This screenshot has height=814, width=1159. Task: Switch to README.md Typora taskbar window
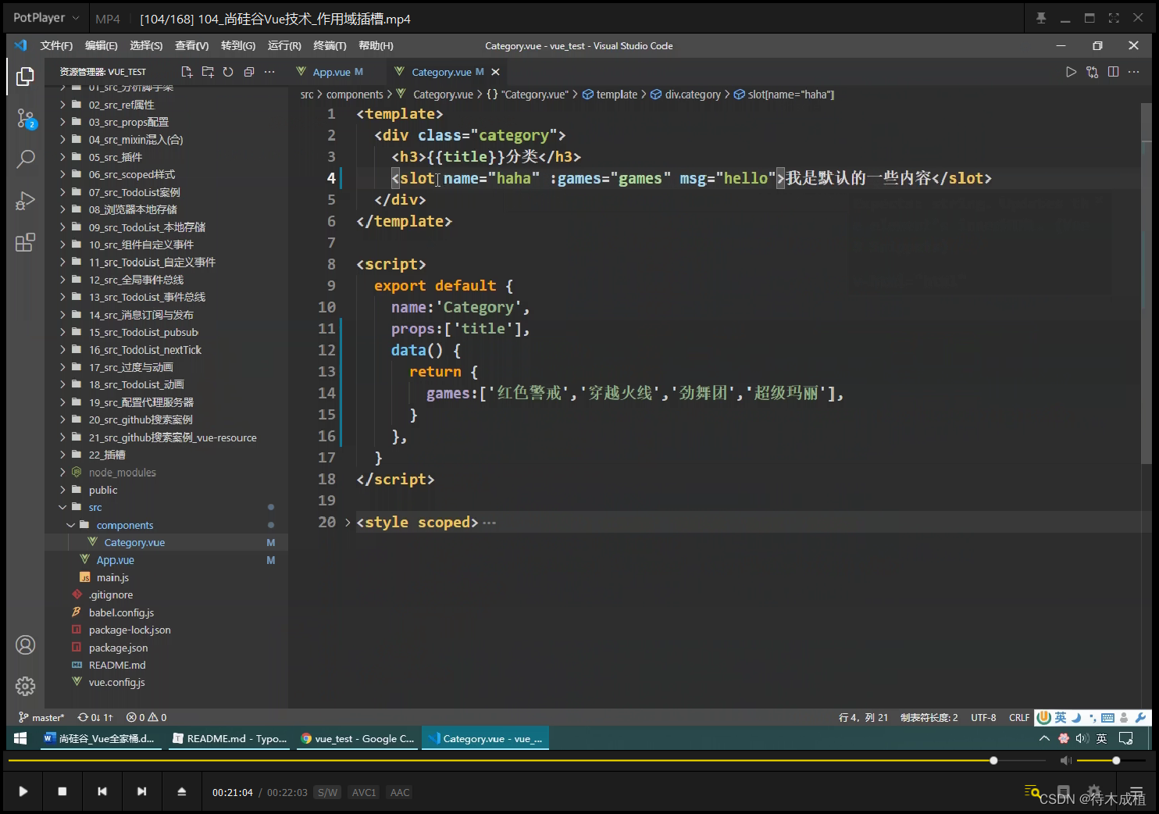229,738
